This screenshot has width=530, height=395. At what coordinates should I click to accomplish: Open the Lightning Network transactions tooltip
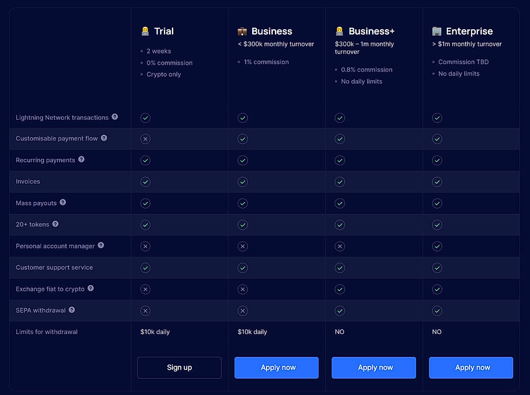click(x=114, y=118)
